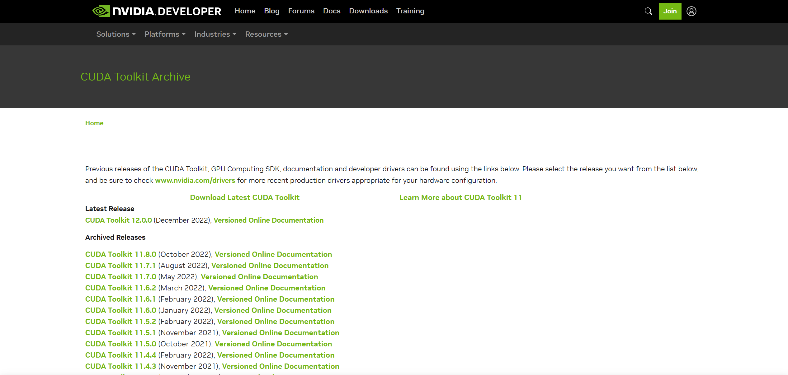The height and width of the screenshot is (375, 788).
Task: Open the Blog nav item
Action: click(x=272, y=11)
